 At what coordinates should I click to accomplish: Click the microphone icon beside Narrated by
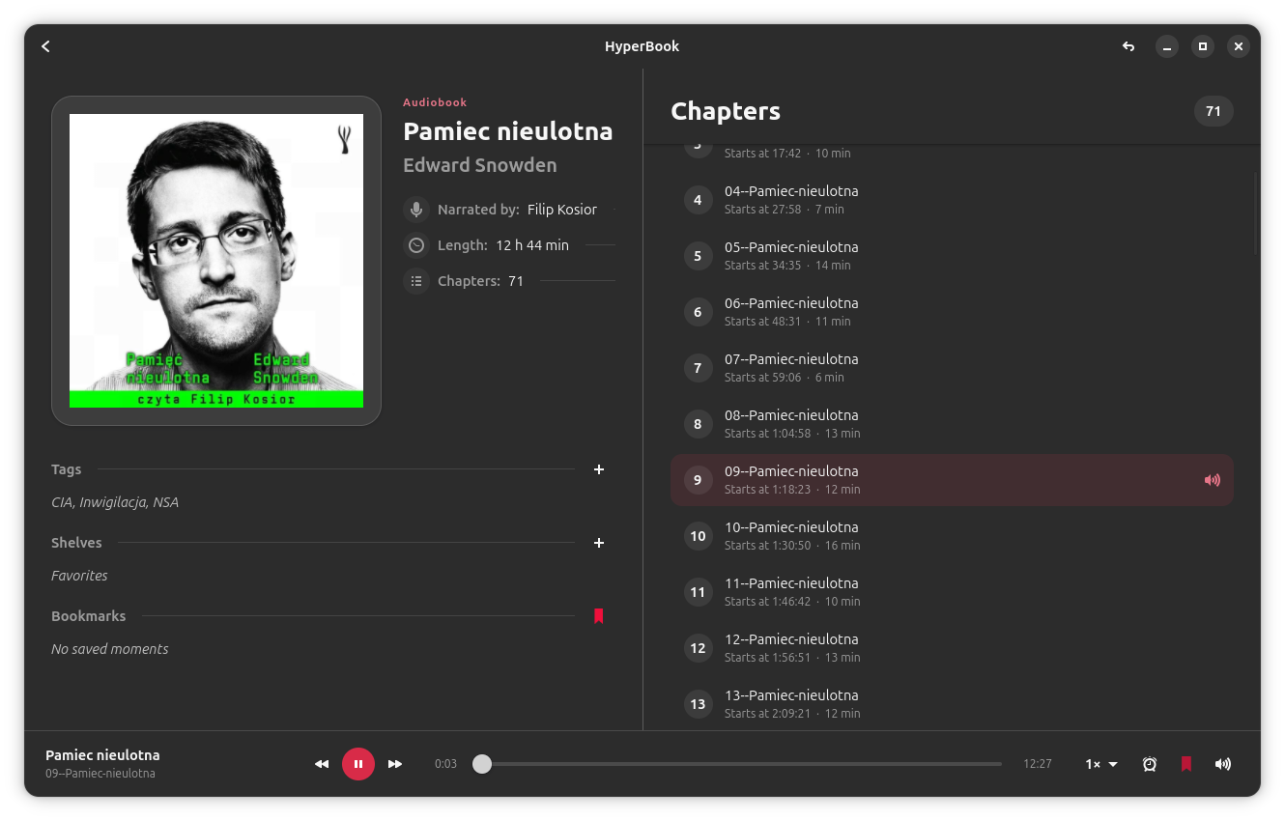coord(416,210)
